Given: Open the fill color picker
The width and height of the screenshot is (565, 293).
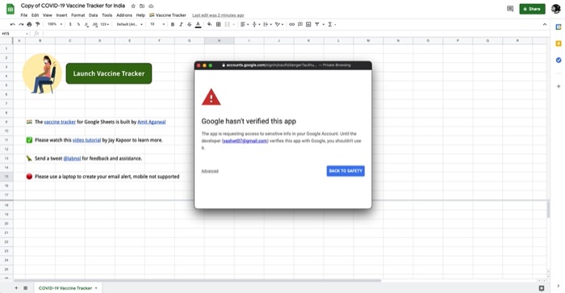Looking at the screenshot, I should (209, 24).
